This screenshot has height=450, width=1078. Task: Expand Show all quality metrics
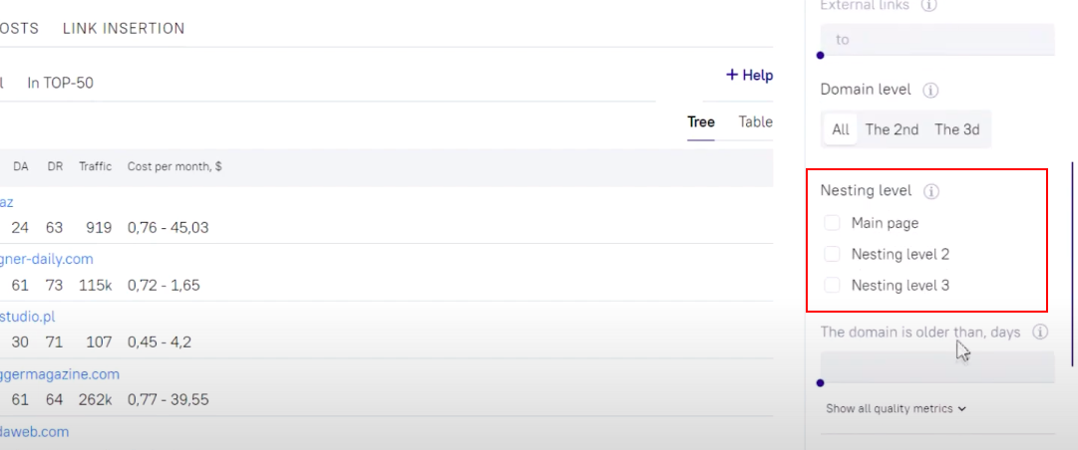click(896, 409)
